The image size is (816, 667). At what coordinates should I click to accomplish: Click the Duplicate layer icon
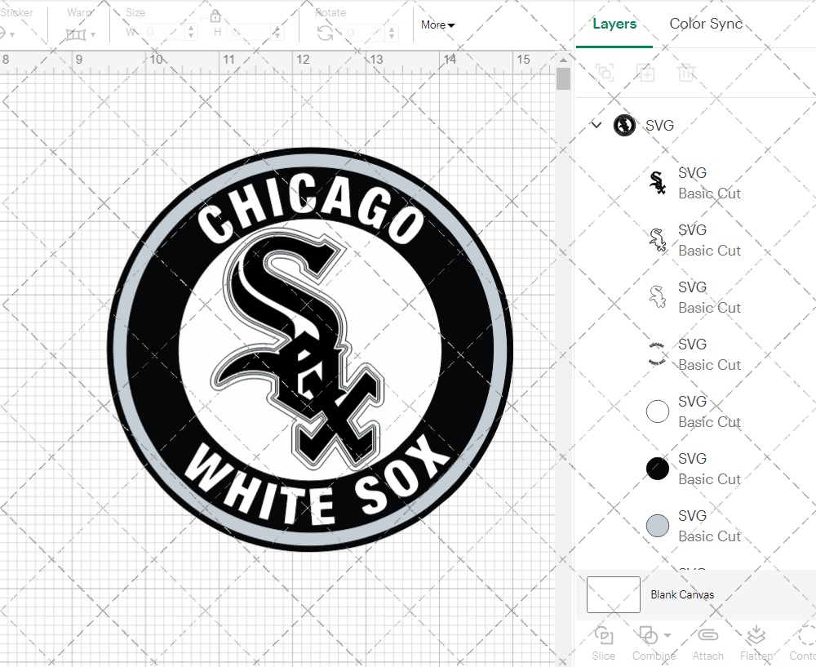(x=645, y=73)
